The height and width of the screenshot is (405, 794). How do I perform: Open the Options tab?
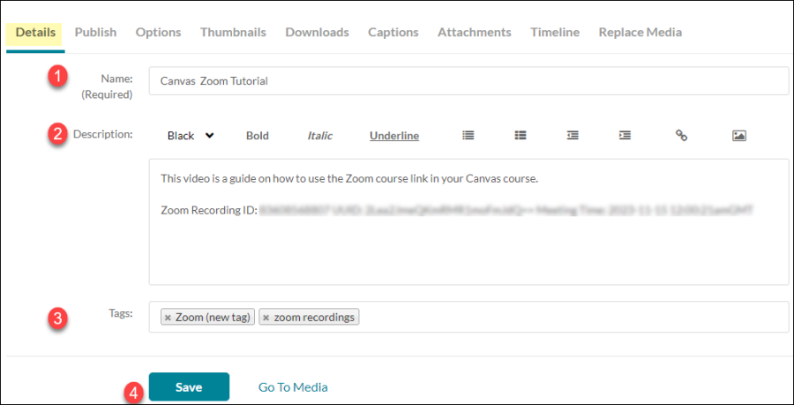159,33
